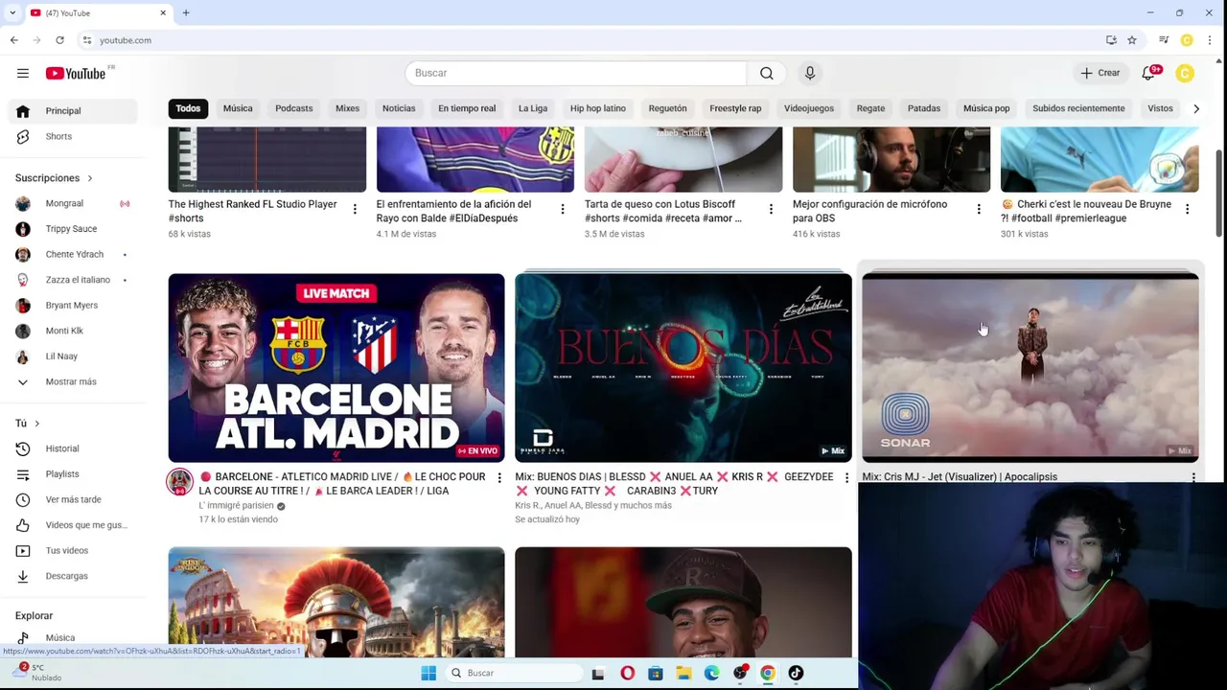The height and width of the screenshot is (690, 1227).
Task: Open options for micrófono OBS short
Action: pyautogui.click(x=979, y=209)
